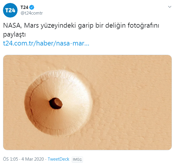This screenshot has width=174, height=166.
Task: Click the blue verified badge
Action: pyautogui.click(x=32, y=7)
